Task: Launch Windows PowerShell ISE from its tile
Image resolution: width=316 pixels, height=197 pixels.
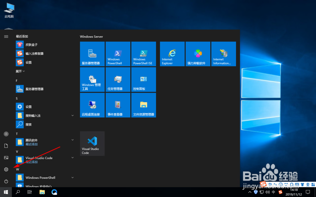Action: pos(143,54)
